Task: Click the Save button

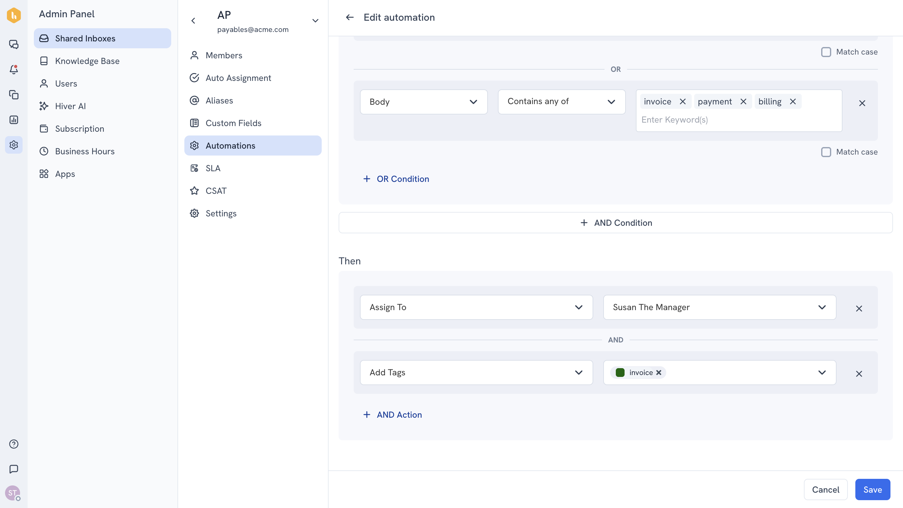Action: point(872,489)
